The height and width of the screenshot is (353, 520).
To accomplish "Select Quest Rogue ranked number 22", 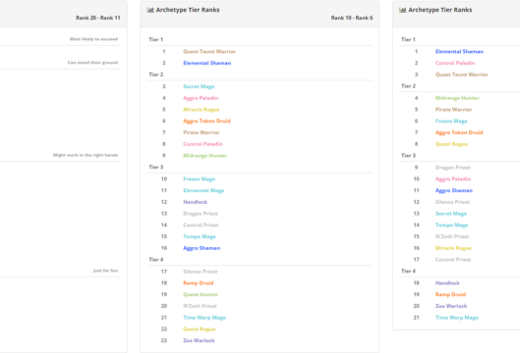I will click(199, 328).
